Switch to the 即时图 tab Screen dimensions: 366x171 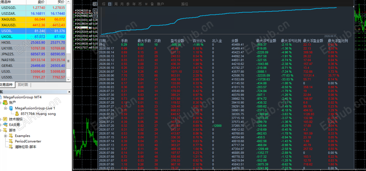click(23, 85)
